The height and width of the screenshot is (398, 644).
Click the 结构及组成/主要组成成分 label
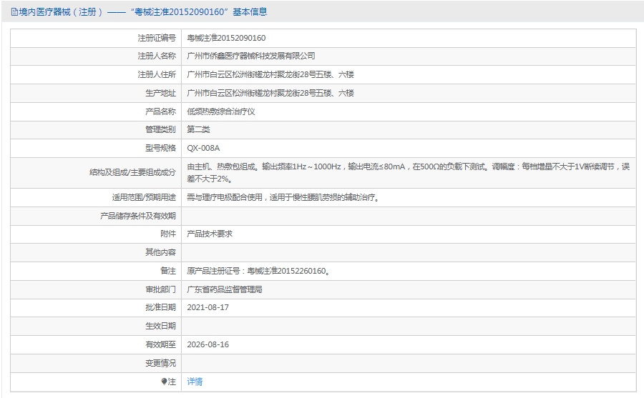[132, 173]
